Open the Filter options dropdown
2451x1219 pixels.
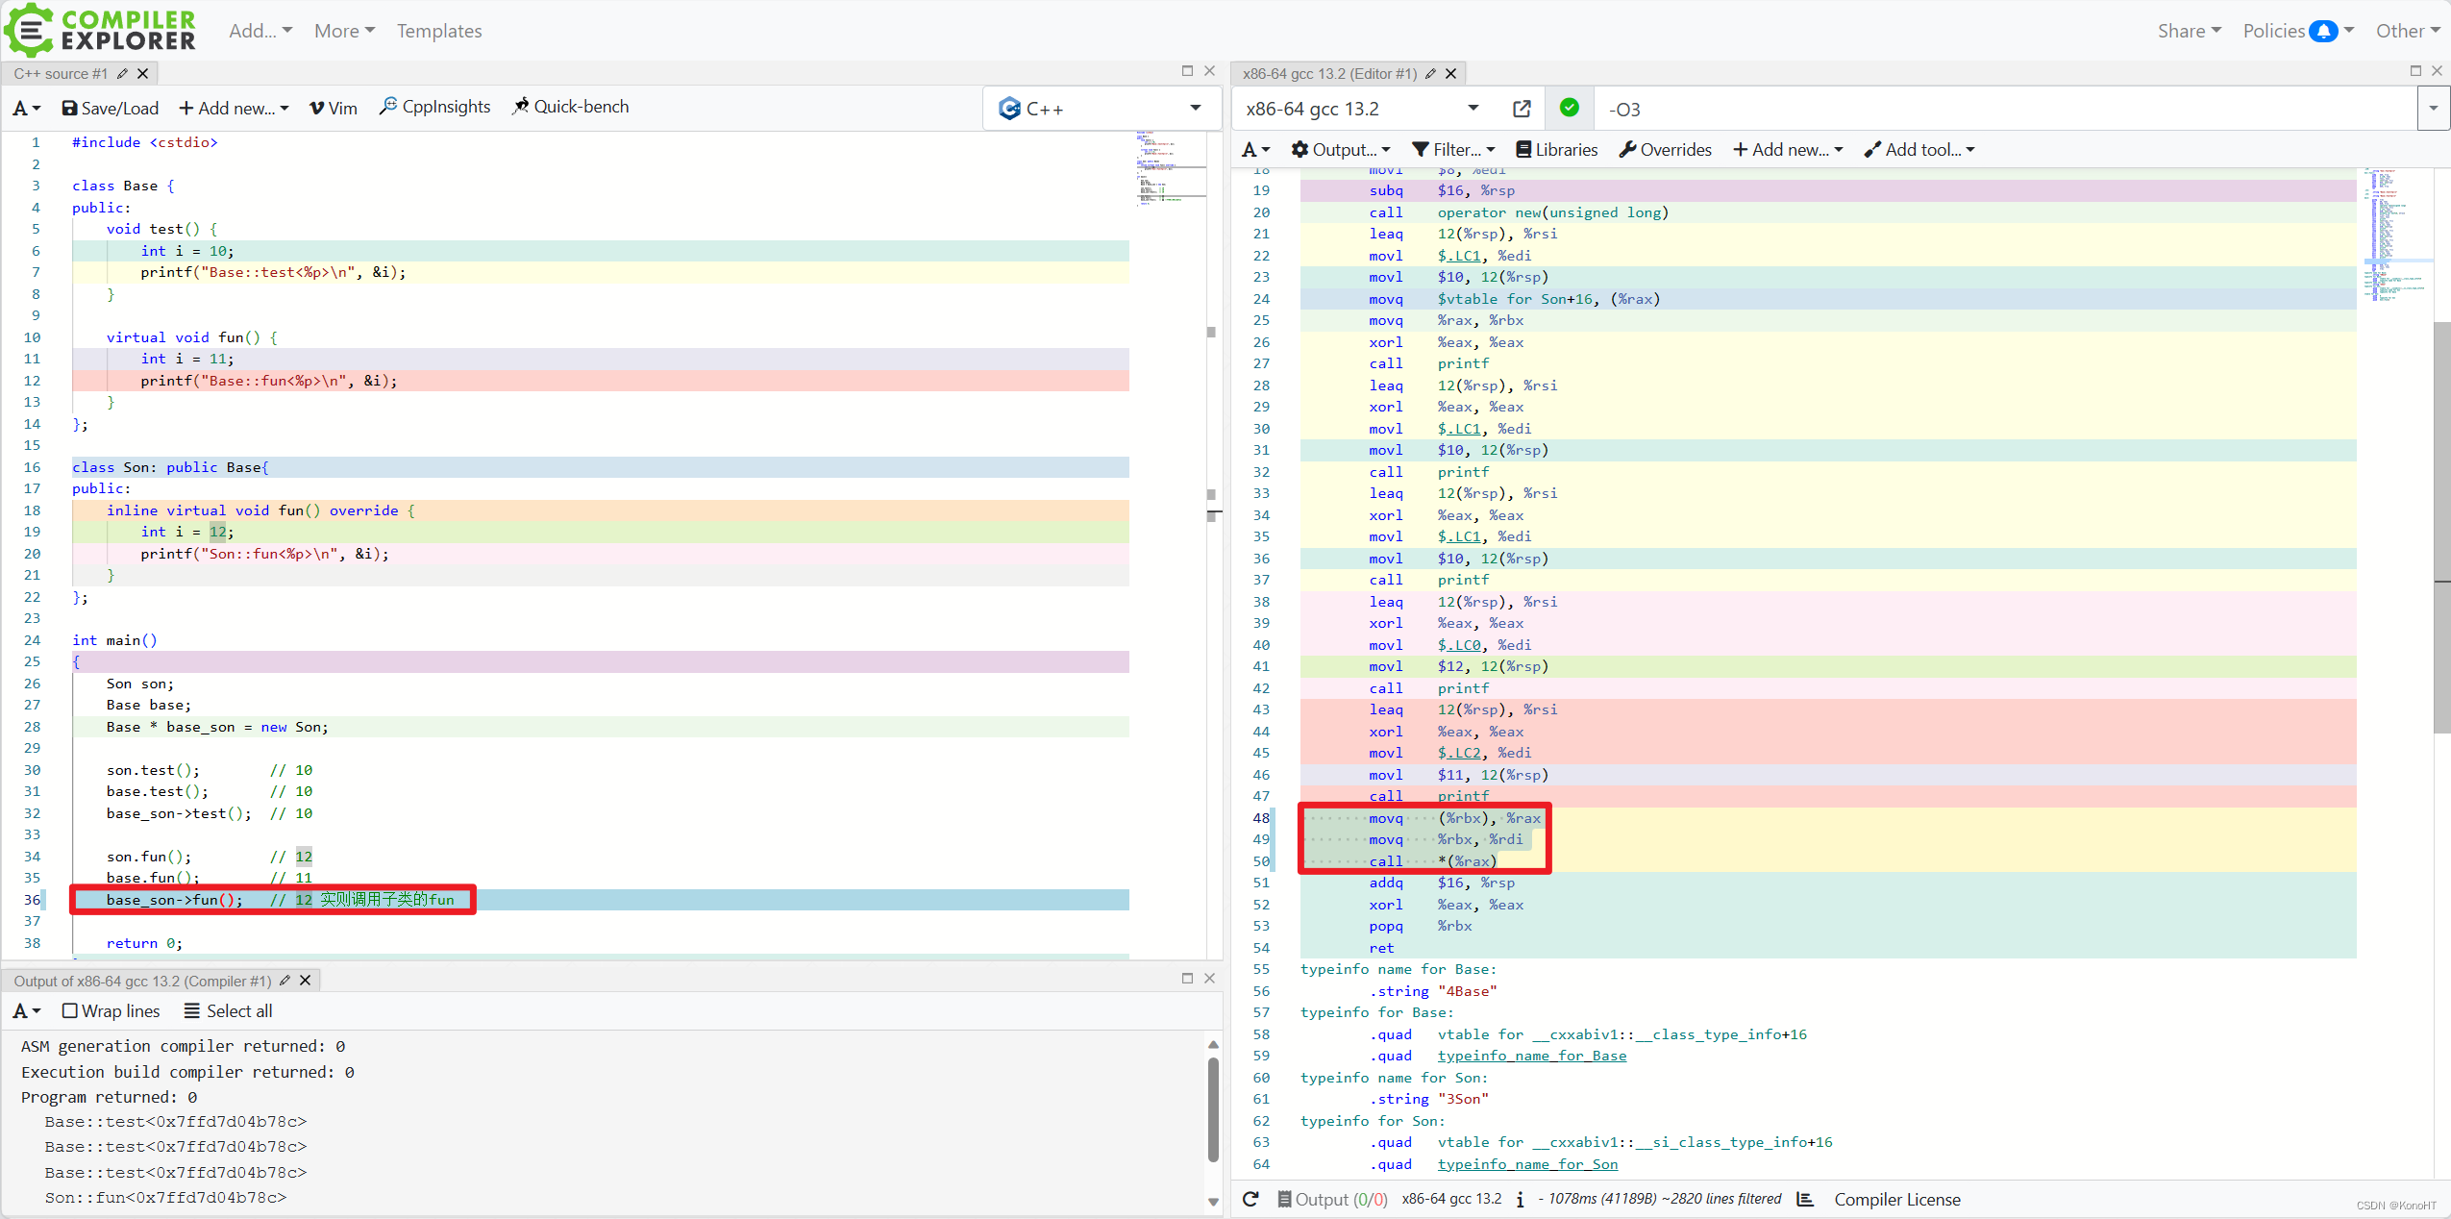[x=1453, y=149]
